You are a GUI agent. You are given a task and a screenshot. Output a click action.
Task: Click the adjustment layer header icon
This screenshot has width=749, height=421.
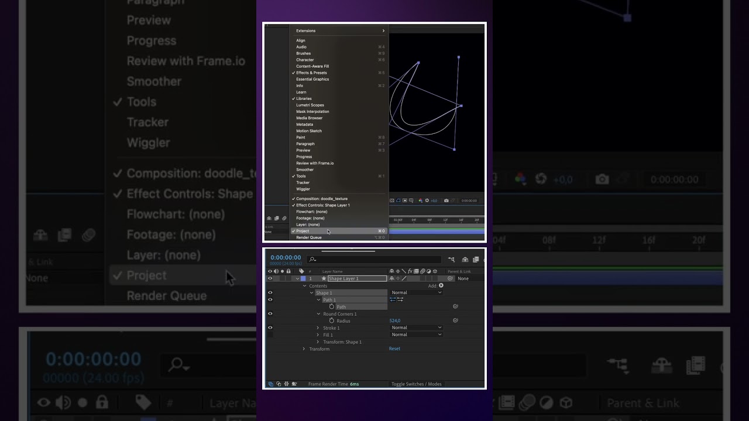click(429, 271)
